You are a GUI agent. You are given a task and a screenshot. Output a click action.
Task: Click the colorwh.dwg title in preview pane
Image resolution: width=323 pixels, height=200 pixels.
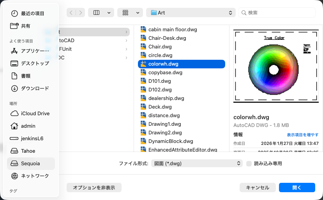point(251,117)
